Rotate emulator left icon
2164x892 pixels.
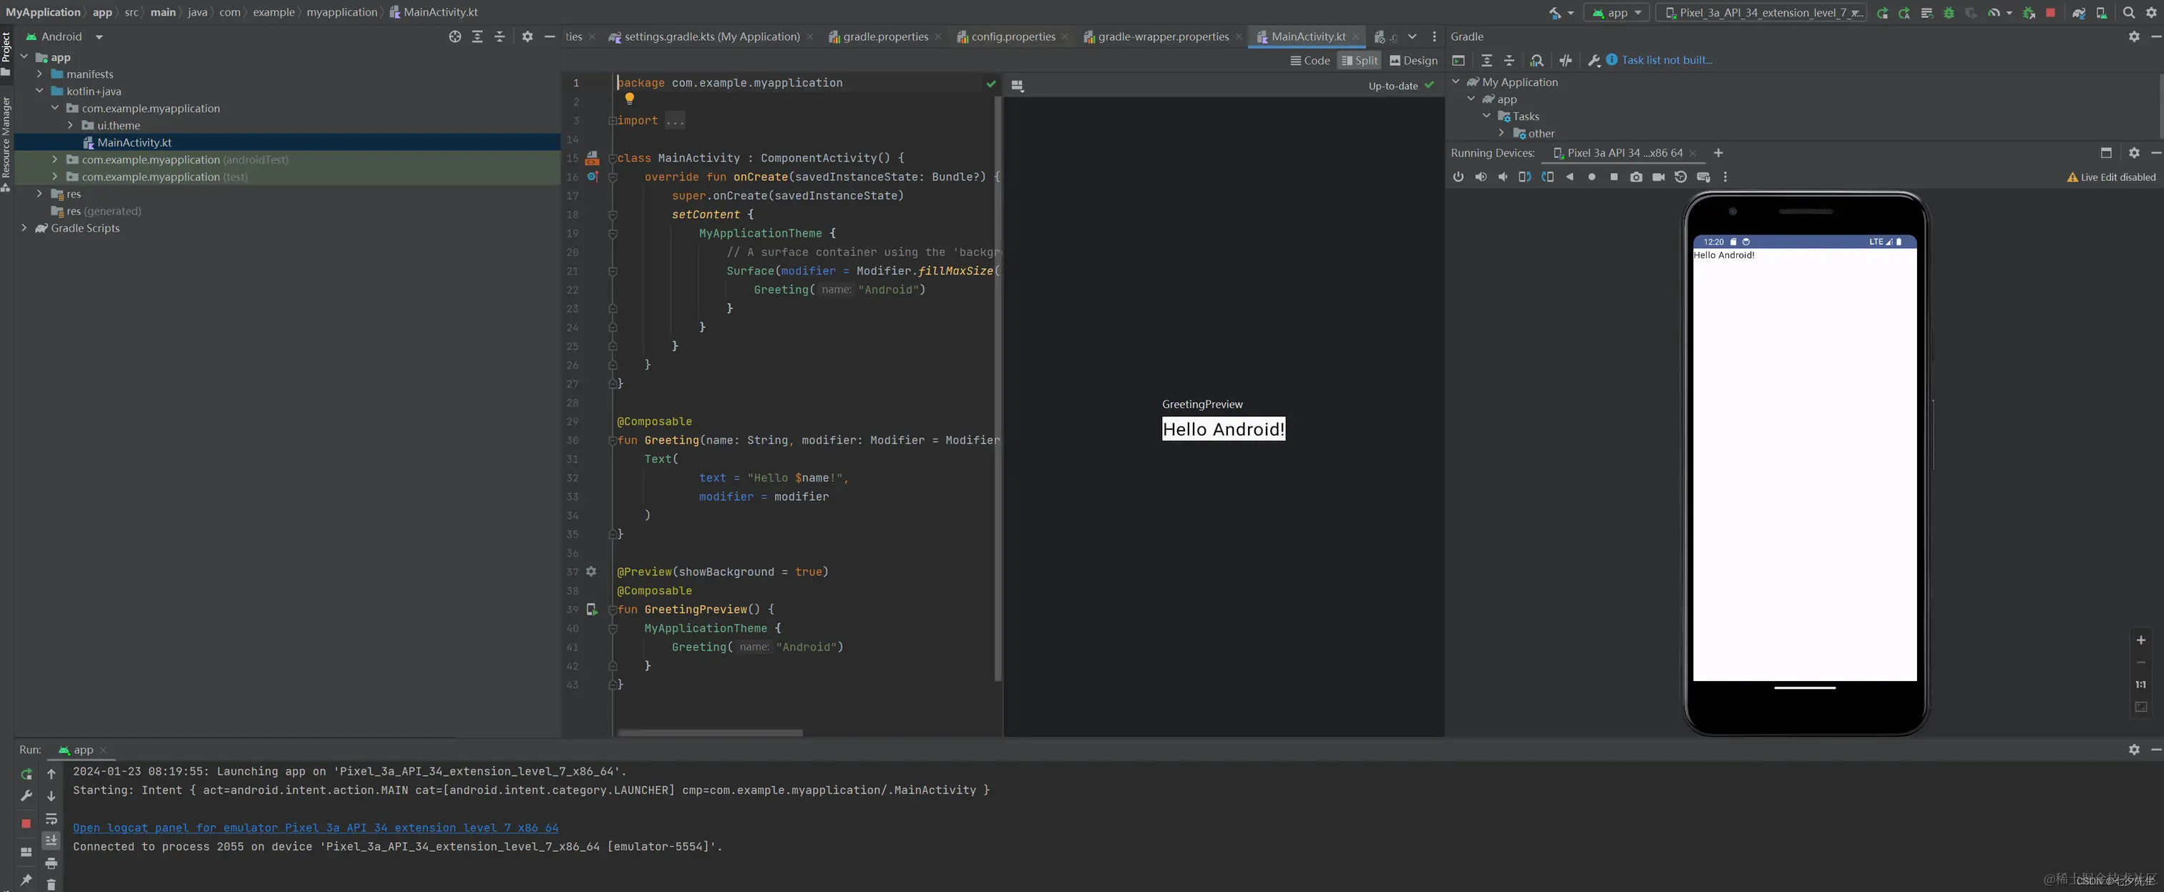click(x=1525, y=177)
